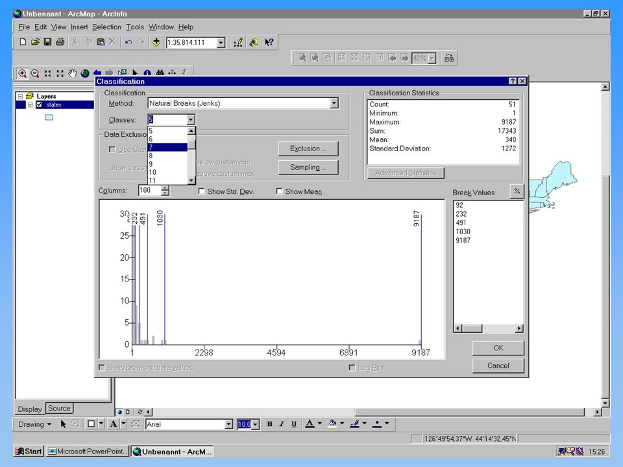Toggle the states layer visibility checkbox

click(x=39, y=105)
